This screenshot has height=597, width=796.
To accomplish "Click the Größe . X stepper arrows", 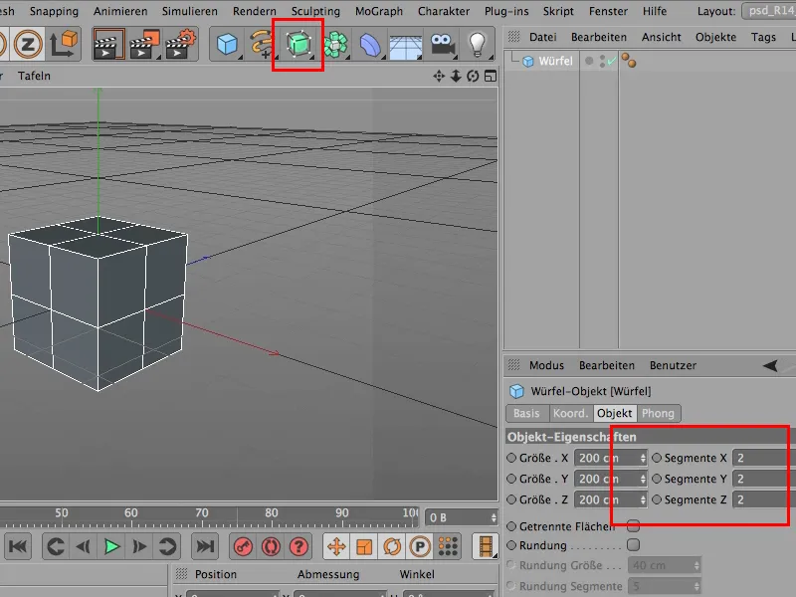I will point(643,458).
